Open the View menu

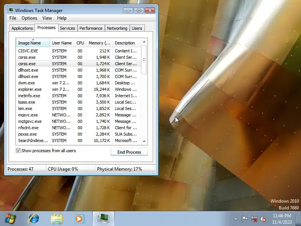pos(47,18)
